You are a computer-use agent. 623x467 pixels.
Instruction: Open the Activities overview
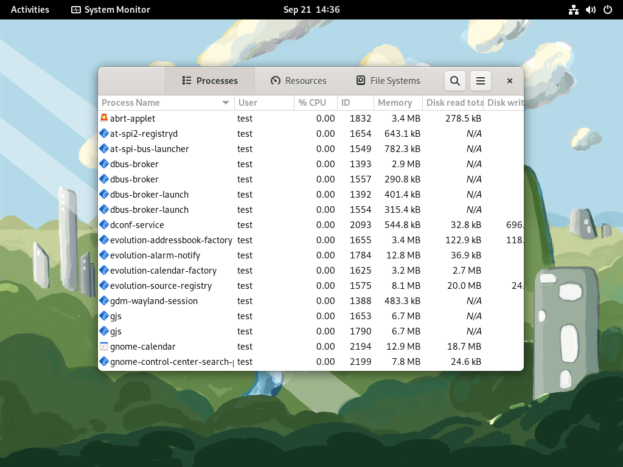[30, 10]
